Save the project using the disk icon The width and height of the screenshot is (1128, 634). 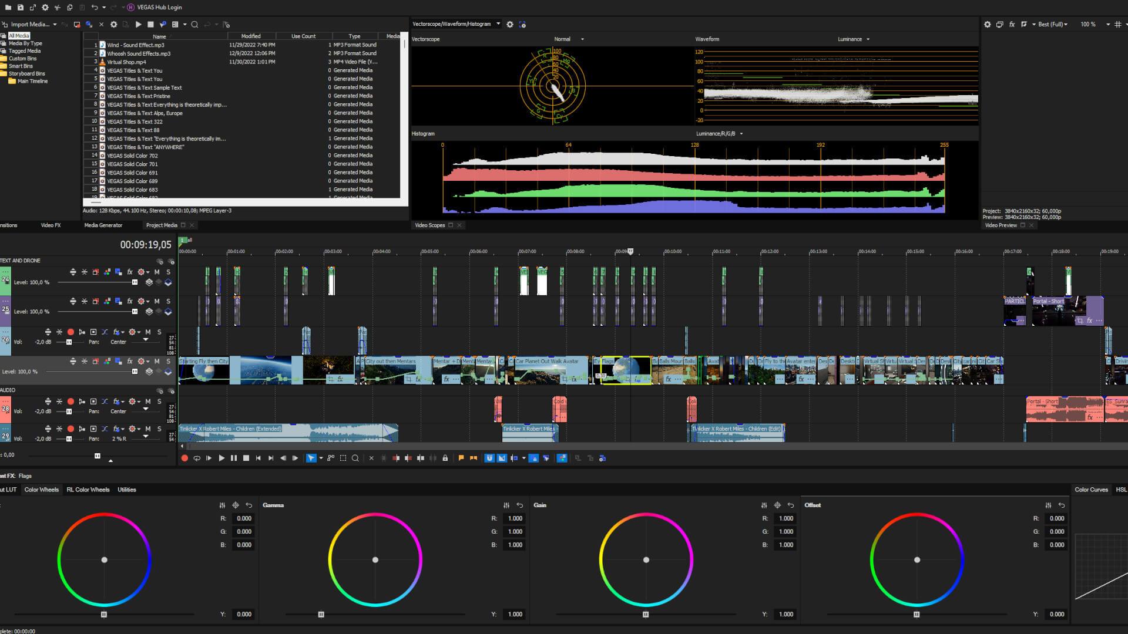20,8
